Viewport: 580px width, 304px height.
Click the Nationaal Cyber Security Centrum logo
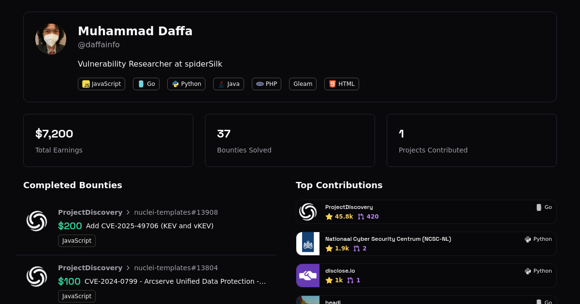tap(308, 244)
